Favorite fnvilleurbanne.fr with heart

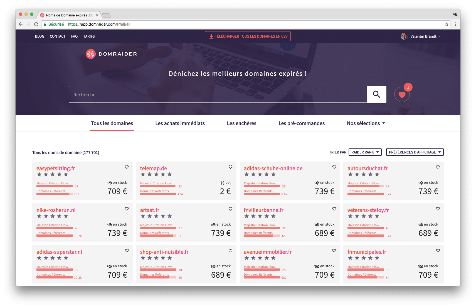tap(334, 209)
